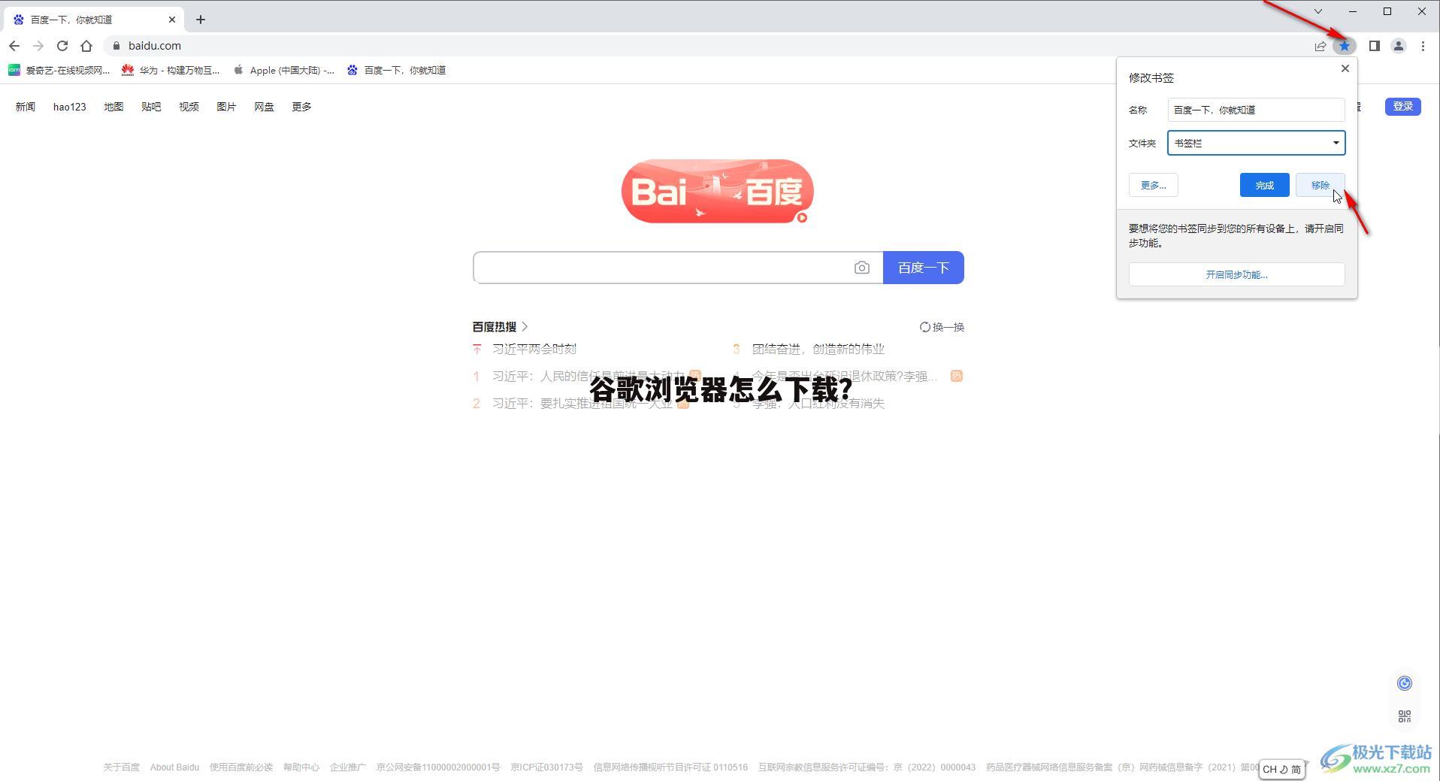Open the Chrome three-dot menu
The image size is (1440, 781).
pyautogui.click(x=1423, y=46)
